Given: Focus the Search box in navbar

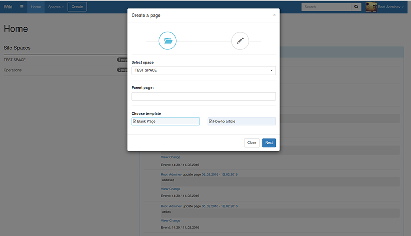Looking at the screenshot, I should tap(326, 7).
